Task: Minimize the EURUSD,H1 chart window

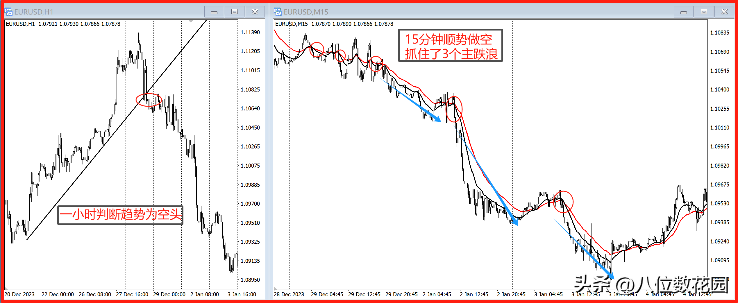Action: (214, 12)
